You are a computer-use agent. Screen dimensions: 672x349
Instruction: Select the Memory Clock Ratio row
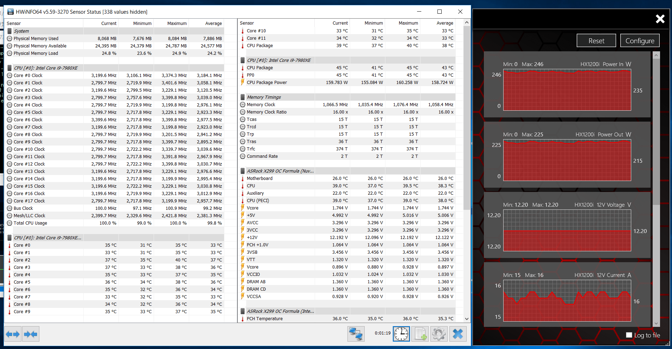(x=347, y=112)
